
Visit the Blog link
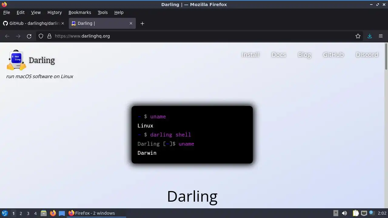[304, 55]
